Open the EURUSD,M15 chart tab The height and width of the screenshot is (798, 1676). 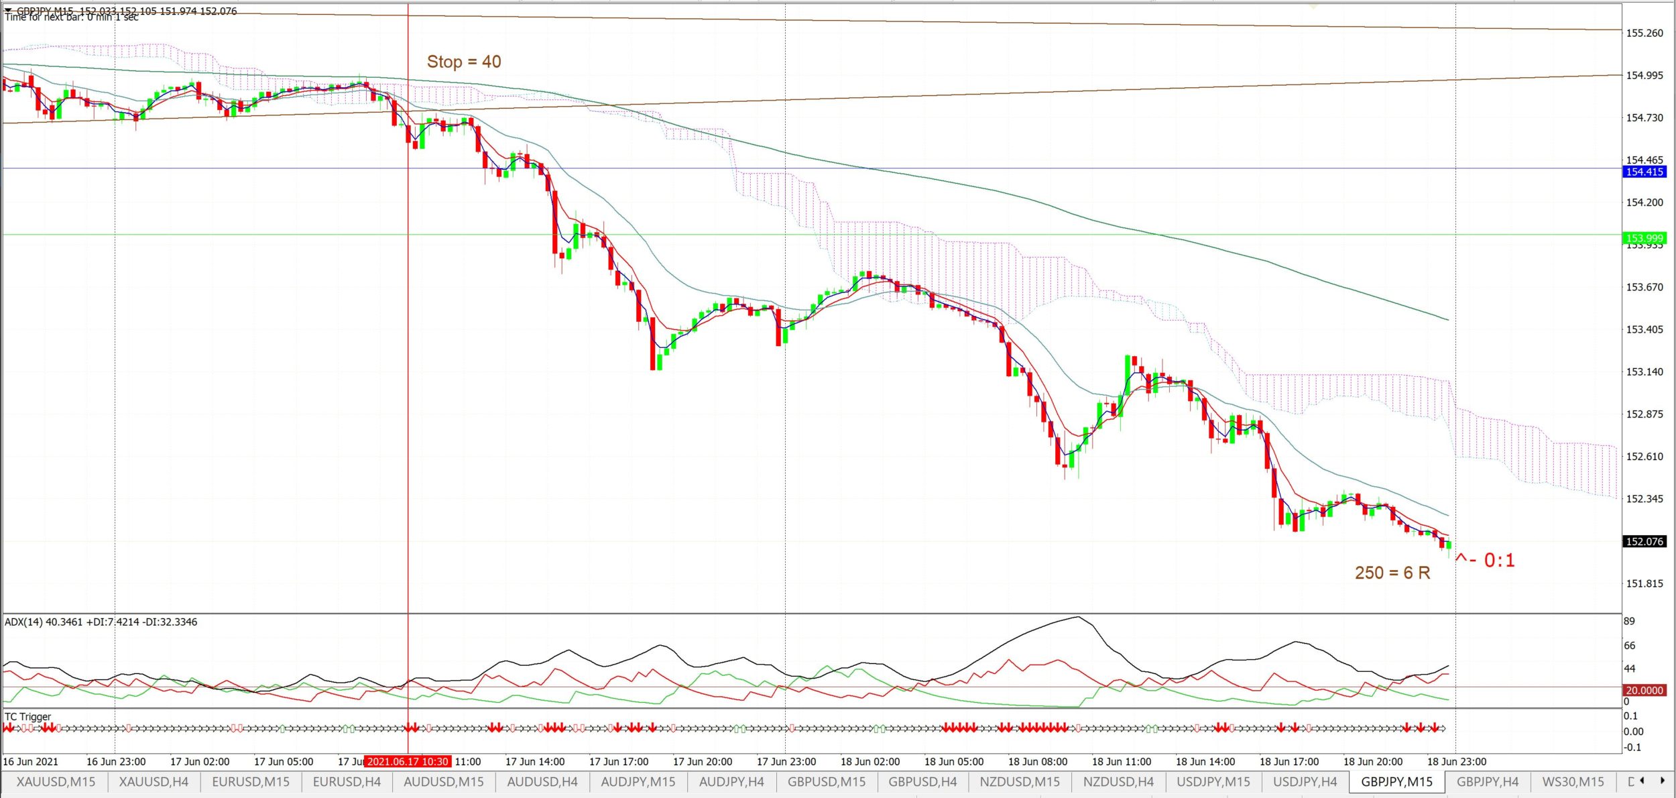point(251,782)
